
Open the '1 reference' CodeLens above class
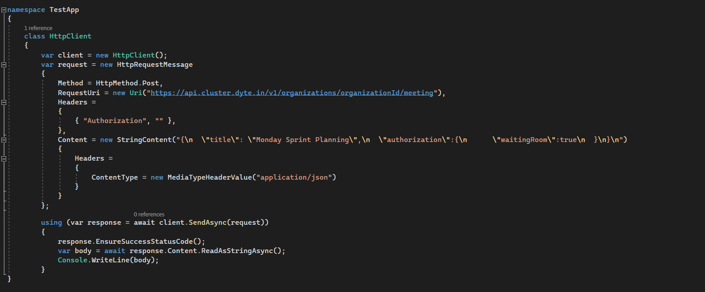(x=38, y=28)
